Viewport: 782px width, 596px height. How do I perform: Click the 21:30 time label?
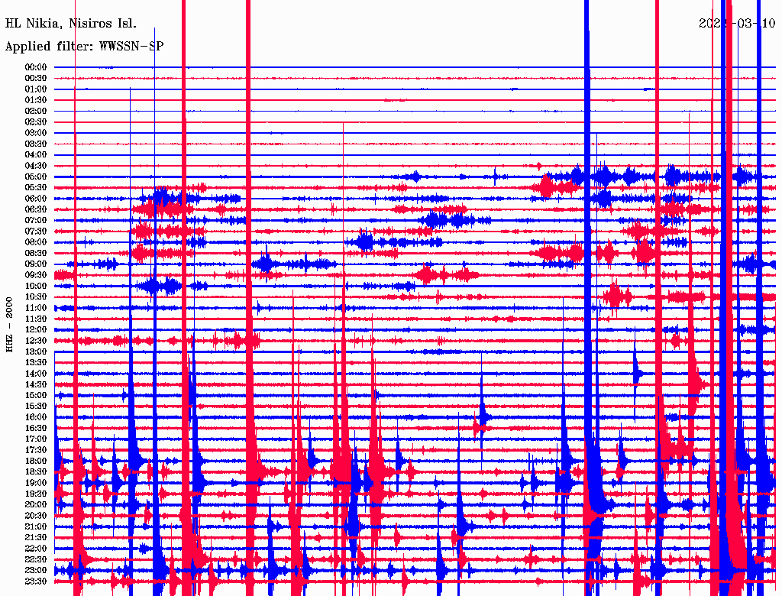35,538
